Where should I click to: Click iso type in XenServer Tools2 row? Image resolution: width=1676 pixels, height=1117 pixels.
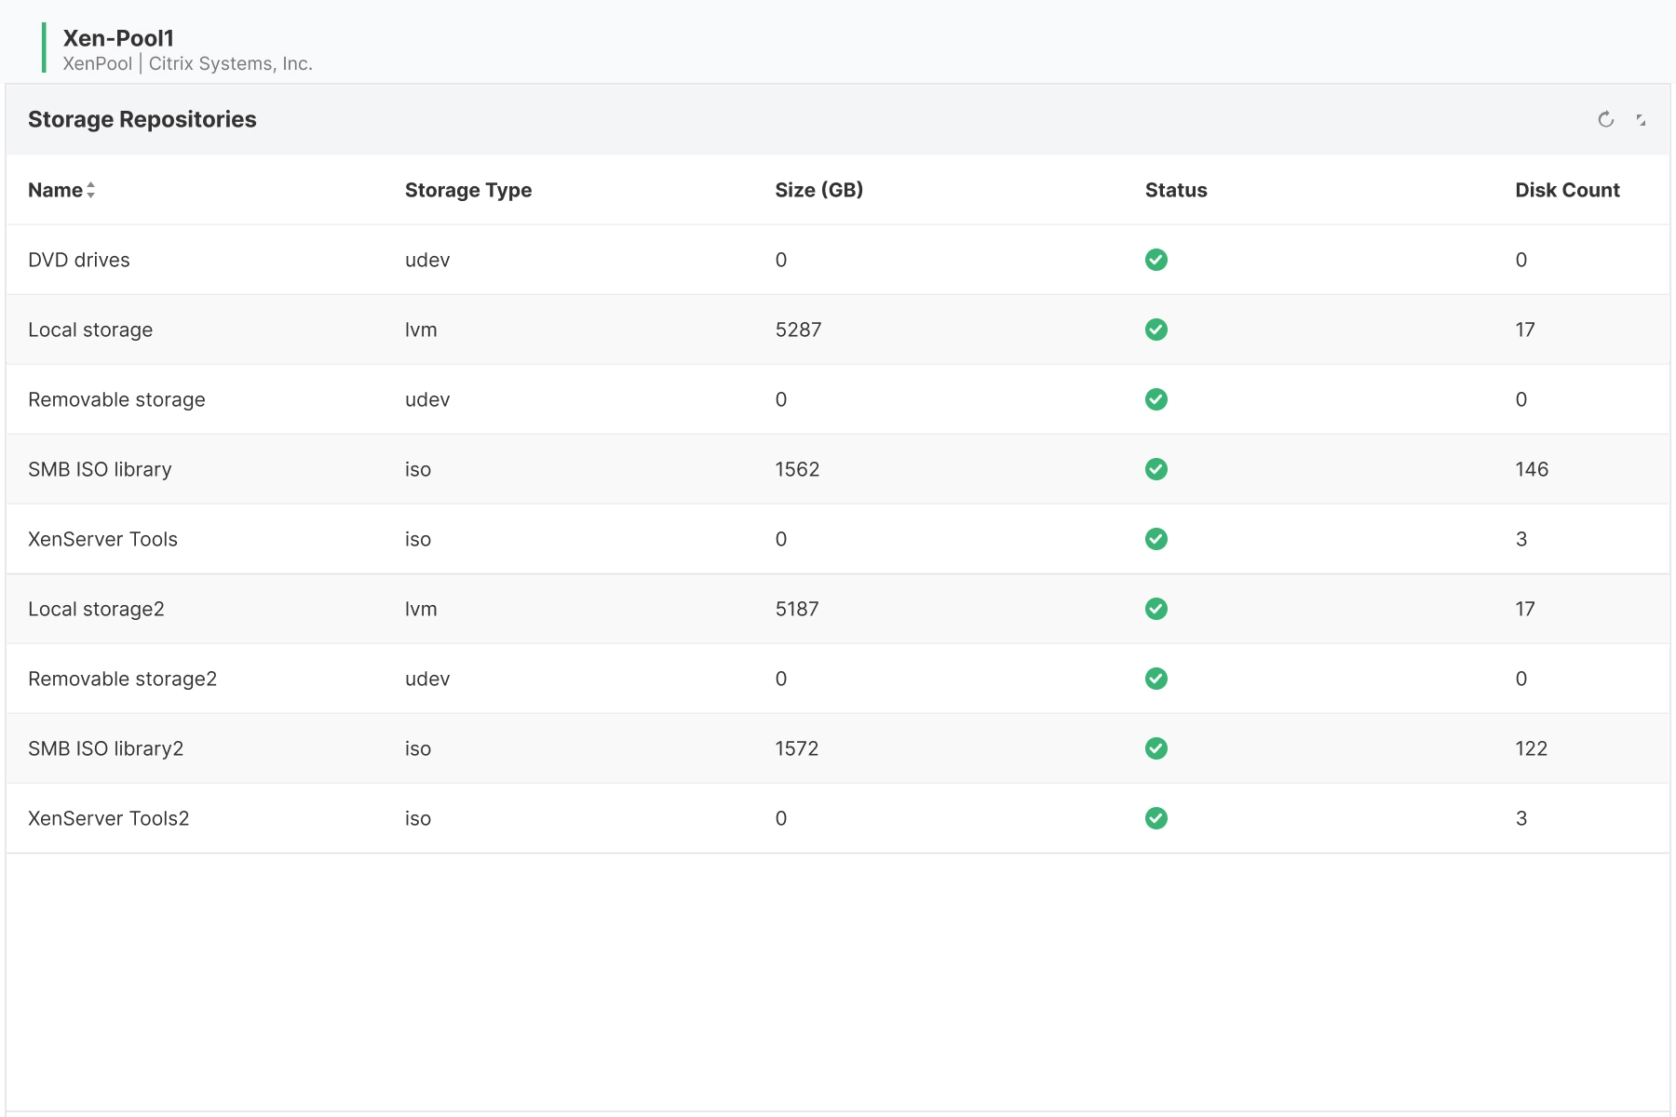point(418,818)
